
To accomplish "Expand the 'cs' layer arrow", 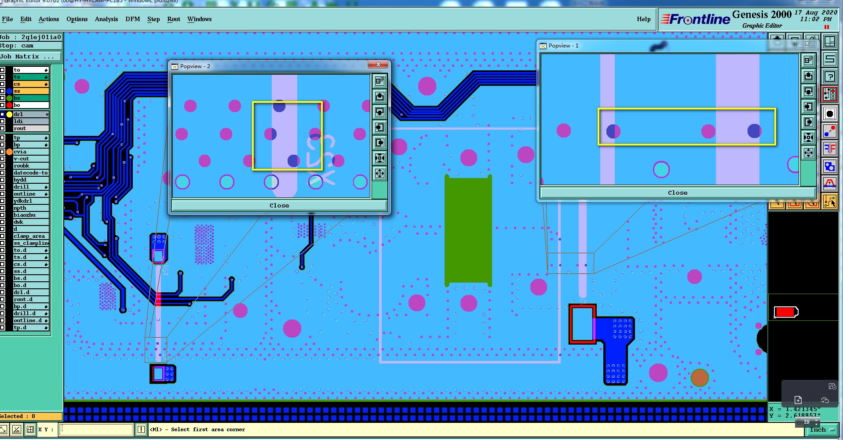I will click(x=46, y=84).
